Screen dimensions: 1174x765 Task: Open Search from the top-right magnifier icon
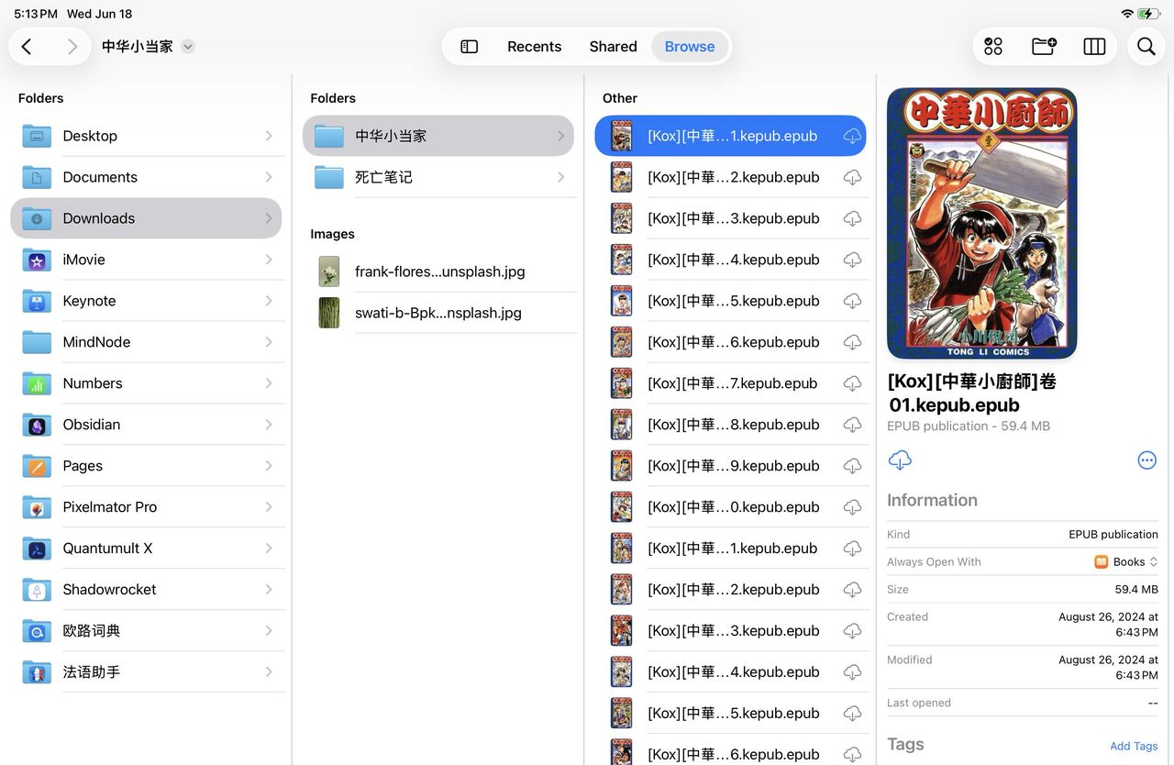(1146, 45)
